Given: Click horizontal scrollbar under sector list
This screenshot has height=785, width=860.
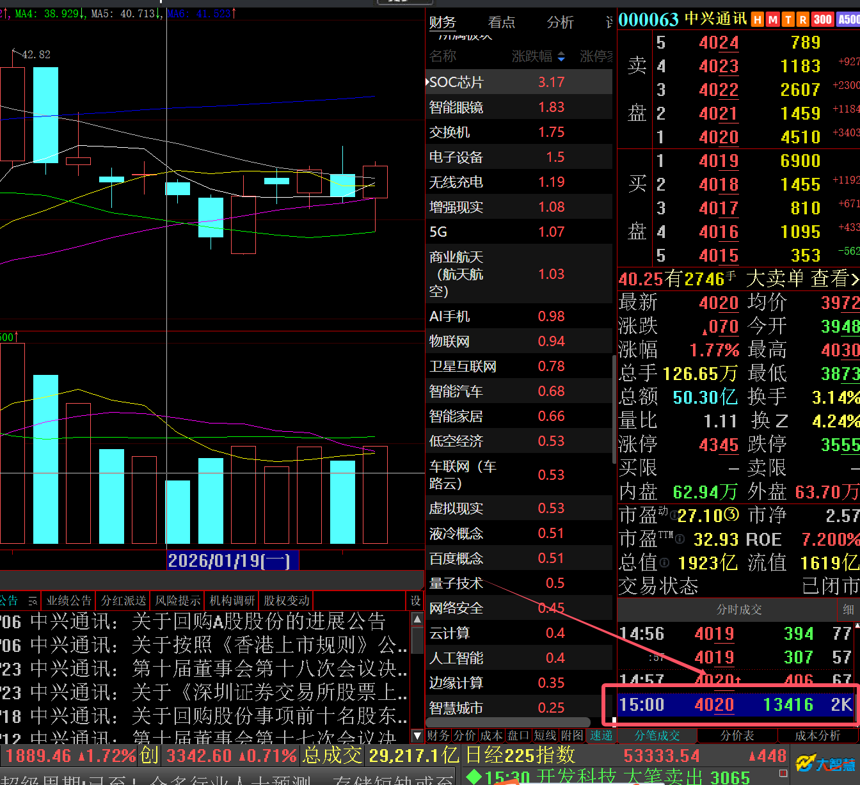Looking at the screenshot, I should (508, 723).
